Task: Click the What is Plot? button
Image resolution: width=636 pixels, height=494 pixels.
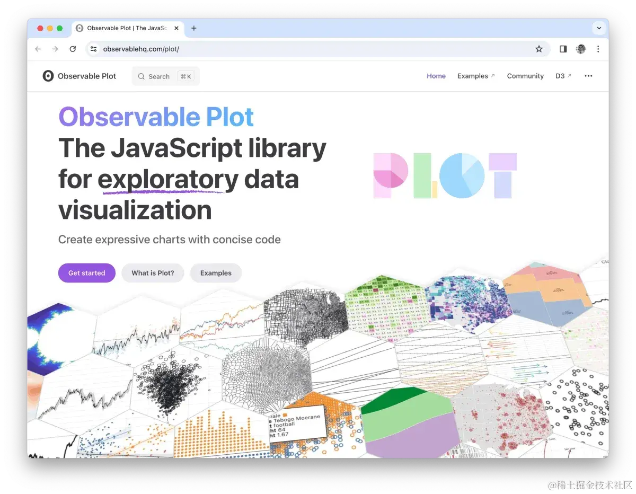Action: coord(152,273)
